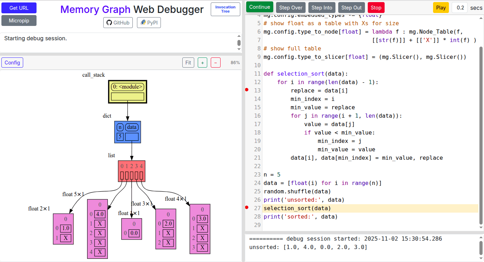This screenshot has height=262, width=484.
Task: Click the Get URL button
Action: tap(19, 7)
